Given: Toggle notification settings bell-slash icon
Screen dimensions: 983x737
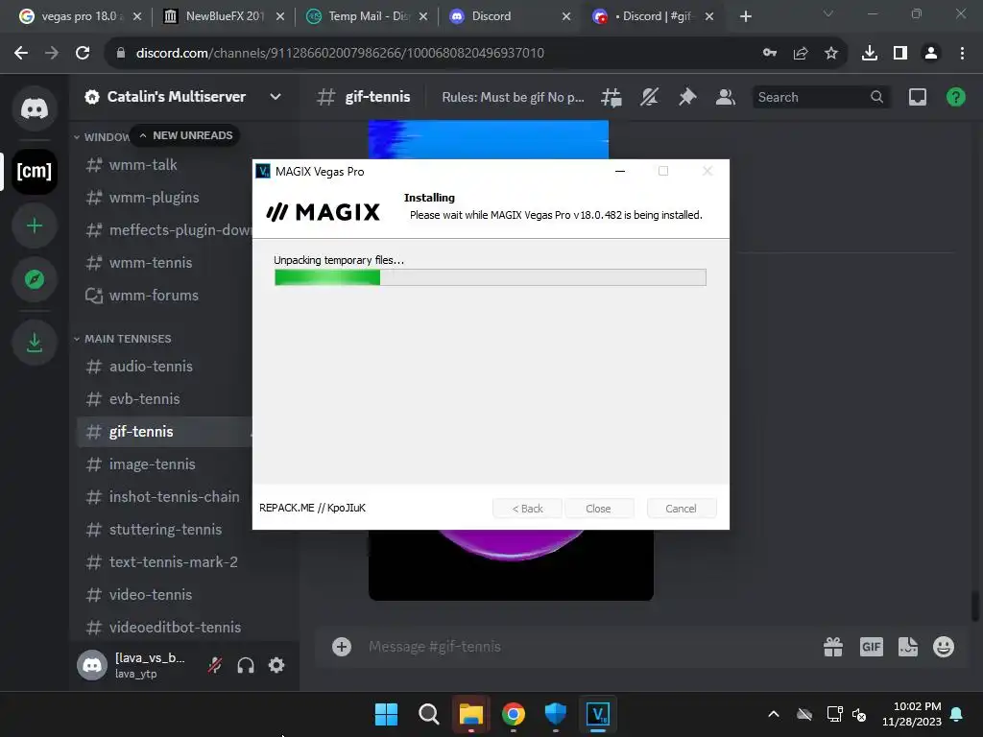Looking at the screenshot, I should (650, 97).
